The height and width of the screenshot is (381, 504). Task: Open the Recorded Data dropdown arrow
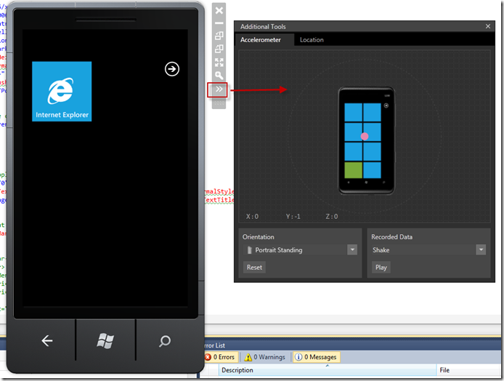click(x=481, y=249)
